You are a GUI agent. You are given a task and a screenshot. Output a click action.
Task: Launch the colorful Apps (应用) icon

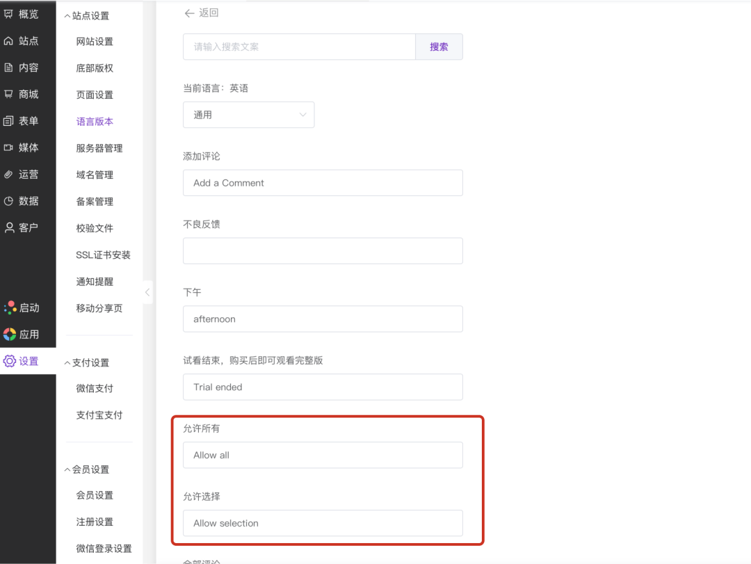pos(10,335)
